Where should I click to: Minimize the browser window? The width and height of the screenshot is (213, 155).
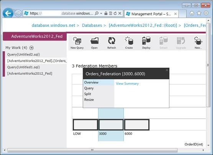click(186, 5)
